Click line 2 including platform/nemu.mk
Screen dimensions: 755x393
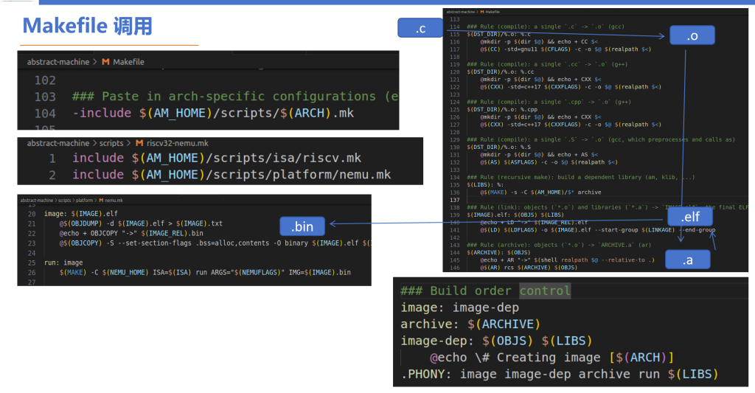point(232,175)
